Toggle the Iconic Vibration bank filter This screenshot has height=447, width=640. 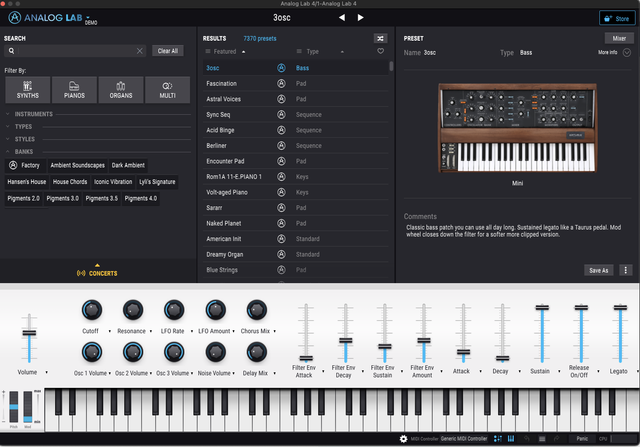click(x=113, y=182)
